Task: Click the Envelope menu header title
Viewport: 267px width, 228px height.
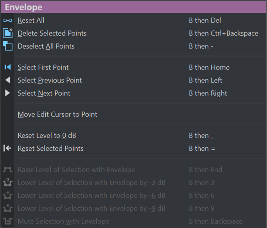Action: 23,7
